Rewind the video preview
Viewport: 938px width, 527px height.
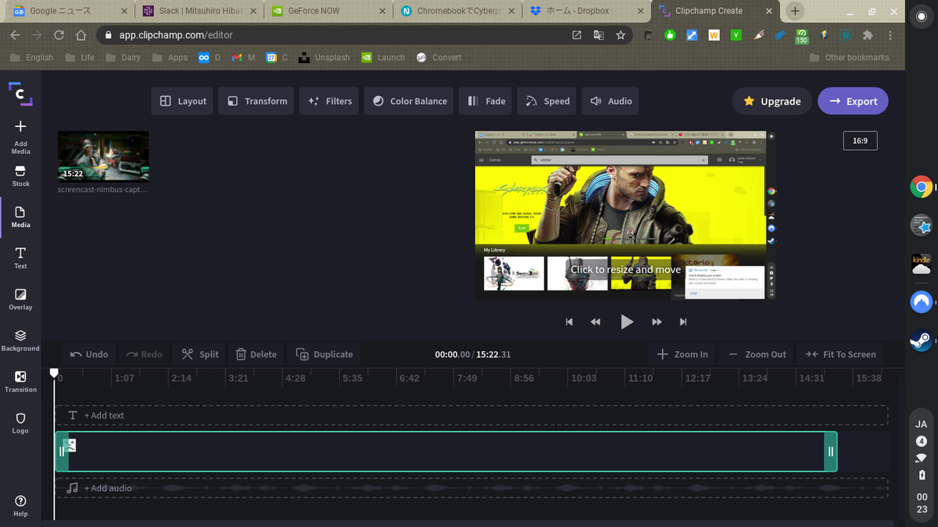click(x=596, y=322)
